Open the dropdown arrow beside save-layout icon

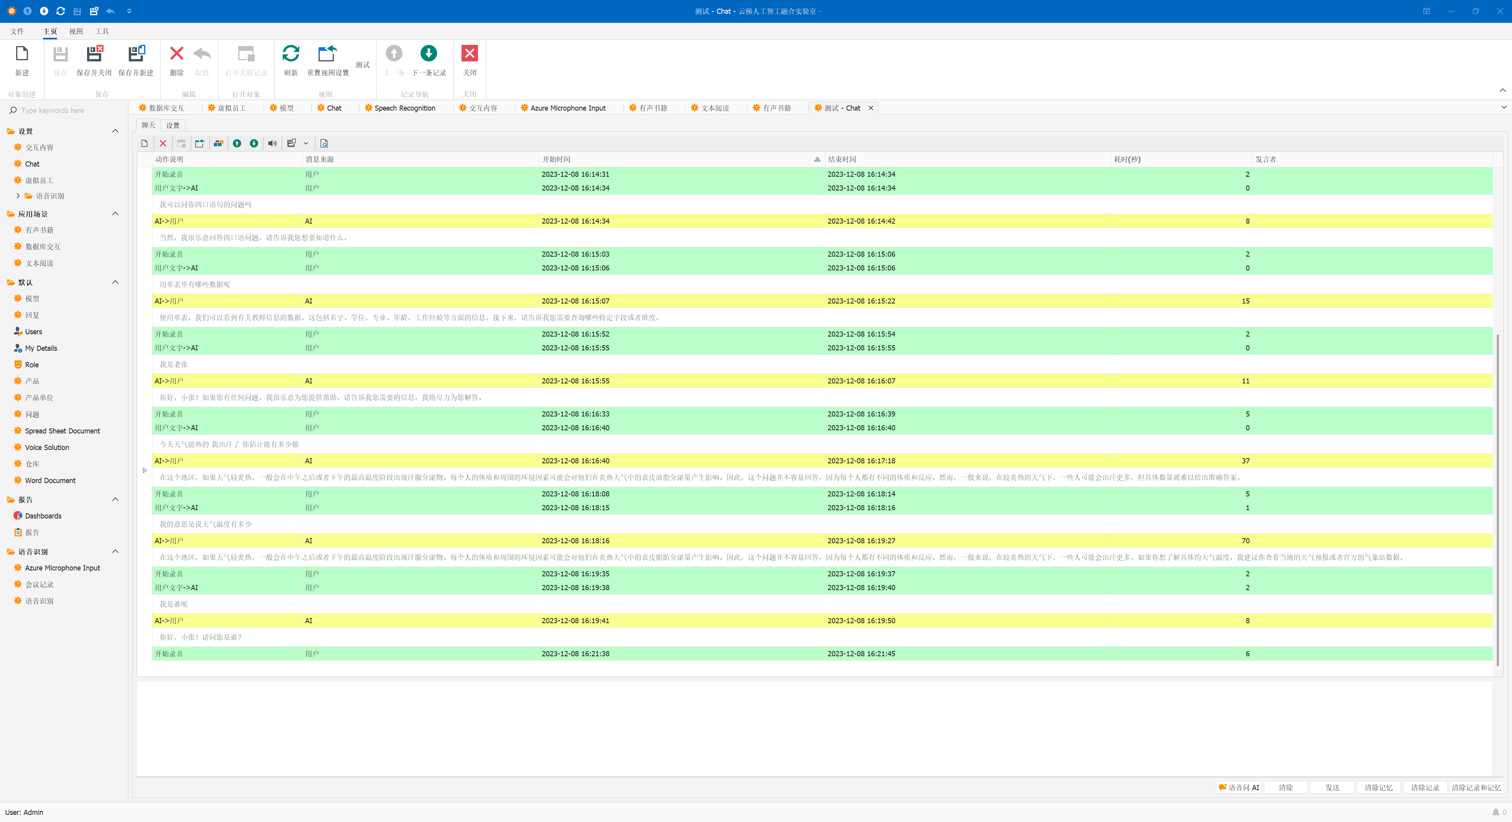pos(306,143)
